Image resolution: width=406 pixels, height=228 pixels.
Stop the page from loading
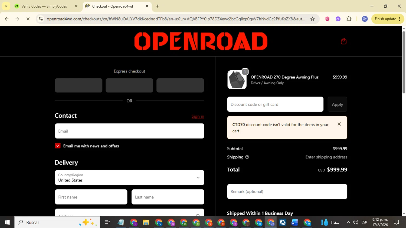coord(28,19)
